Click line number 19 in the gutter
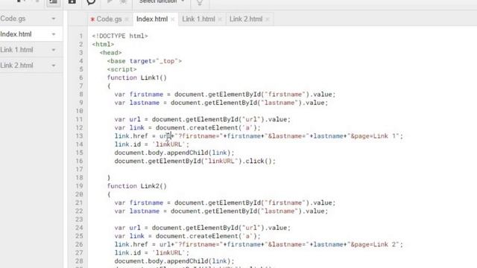 (x=80, y=186)
